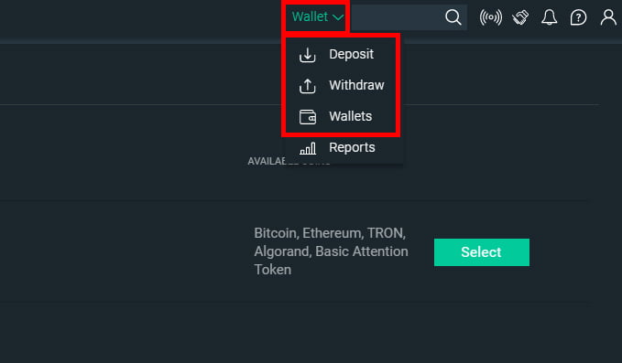This screenshot has height=363, width=622.
Task: Click the chevron arrow beside Wallet
Action: point(338,17)
